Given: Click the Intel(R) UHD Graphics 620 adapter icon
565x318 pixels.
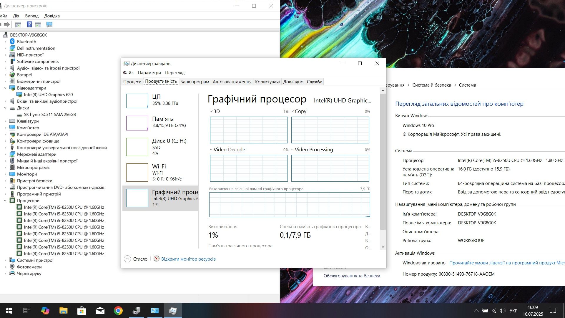Looking at the screenshot, I should pyautogui.click(x=19, y=95).
